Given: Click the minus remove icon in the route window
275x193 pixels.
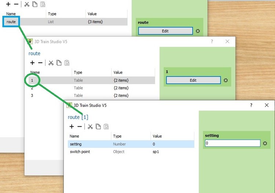Looking at the screenshot, I should pyautogui.click(x=40, y=63).
